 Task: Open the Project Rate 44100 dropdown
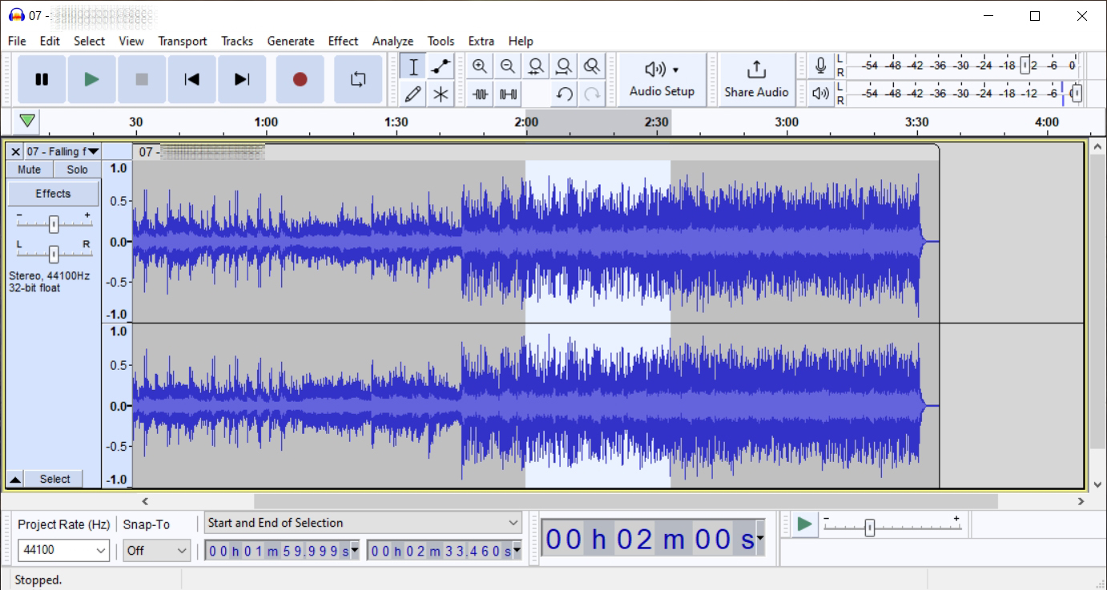(x=101, y=551)
